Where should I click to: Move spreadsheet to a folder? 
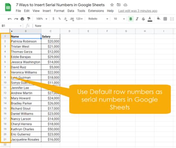tap(118, 5)
